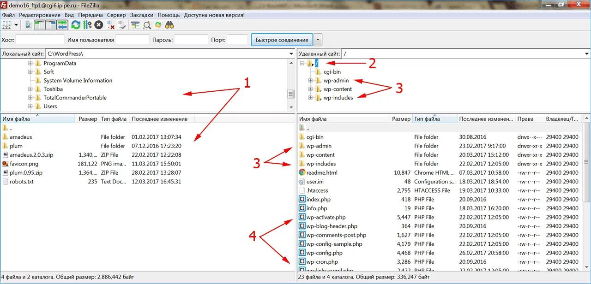The width and height of the screenshot is (591, 284).
Task: Click wp-config.php file icon
Action: click(x=302, y=253)
